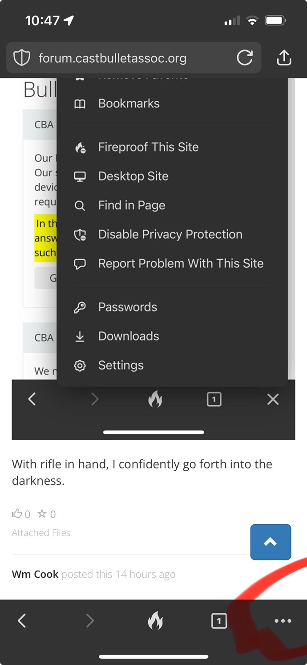The image size is (307, 665).
Task: Select Bookmarks from the menu
Action: tap(172, 104)
